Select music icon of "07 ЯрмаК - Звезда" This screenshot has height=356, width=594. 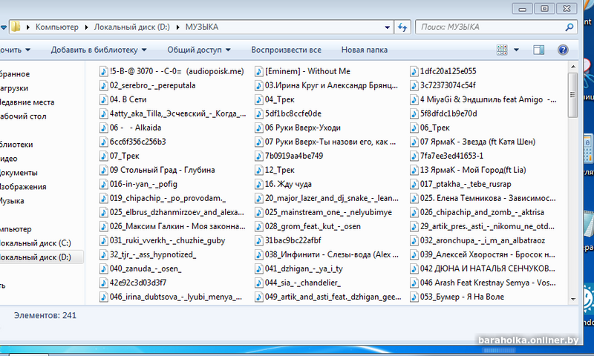[x=414, y=142]
